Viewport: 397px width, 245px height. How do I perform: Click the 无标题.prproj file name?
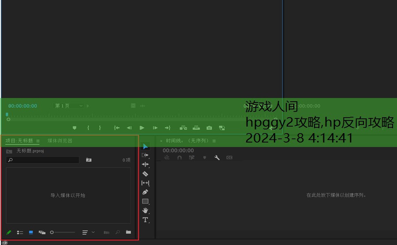[x=30, y=151]
